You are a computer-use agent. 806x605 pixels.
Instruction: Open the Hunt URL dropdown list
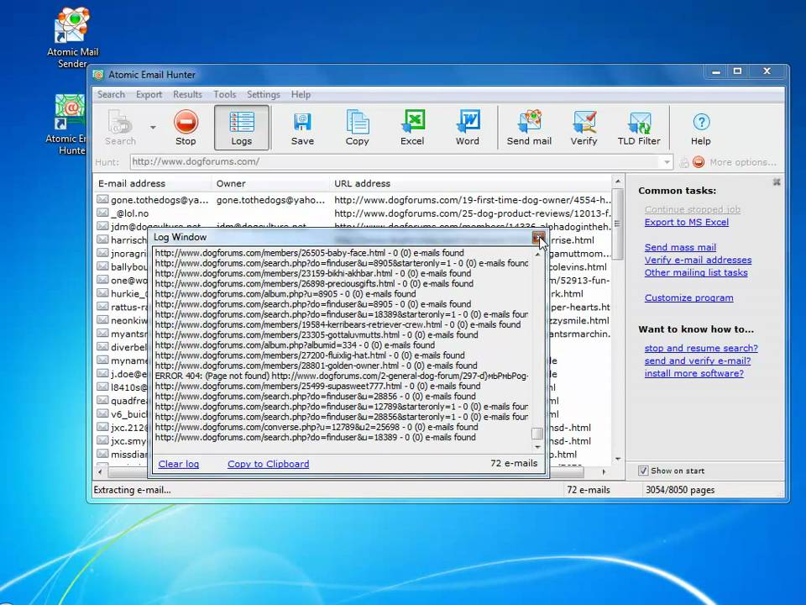667,162
